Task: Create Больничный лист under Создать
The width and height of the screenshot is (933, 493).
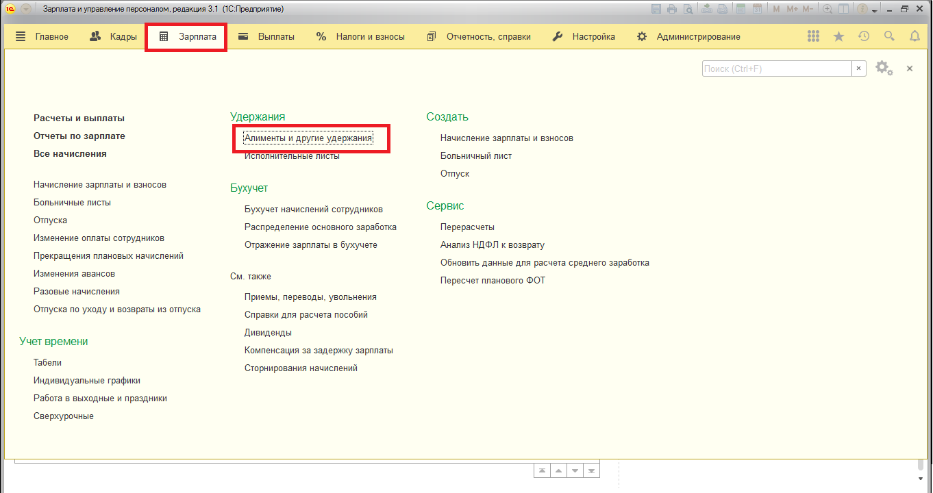Action: (476, 155)
